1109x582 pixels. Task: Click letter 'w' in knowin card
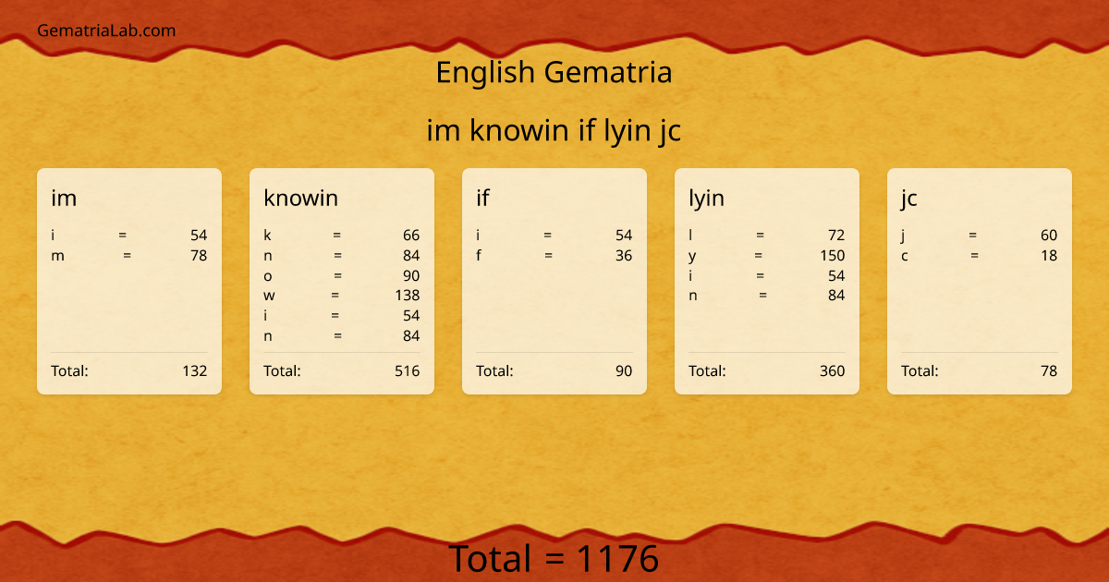269,296
